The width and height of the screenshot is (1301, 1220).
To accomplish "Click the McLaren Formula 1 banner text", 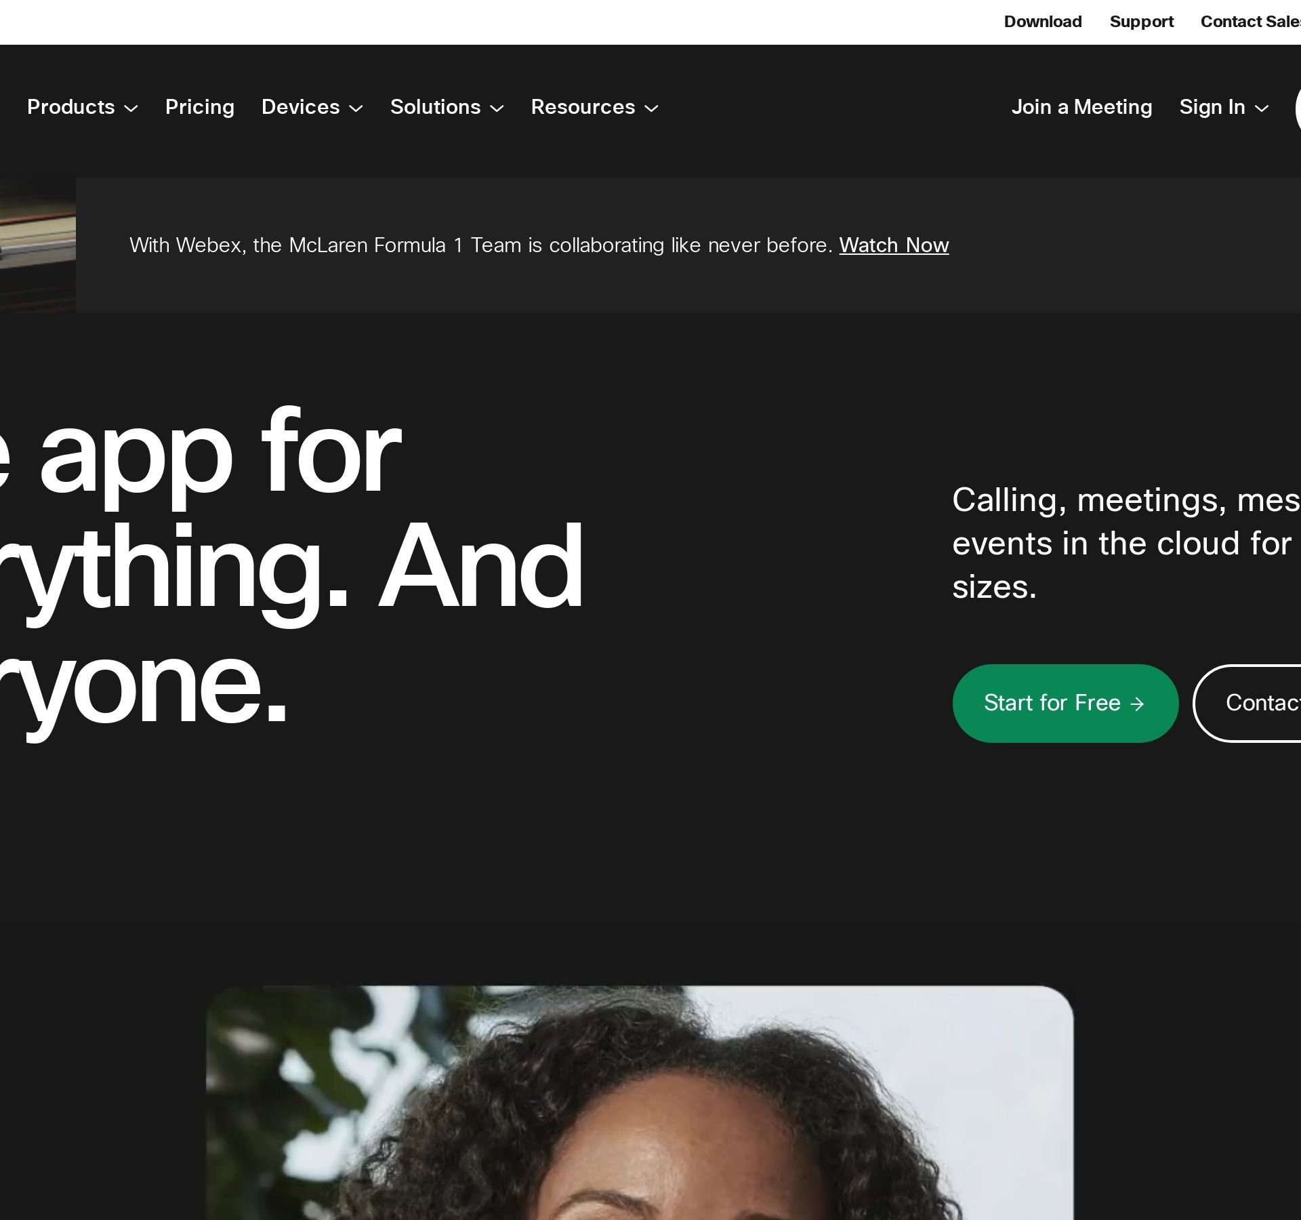I will (480, 245).
